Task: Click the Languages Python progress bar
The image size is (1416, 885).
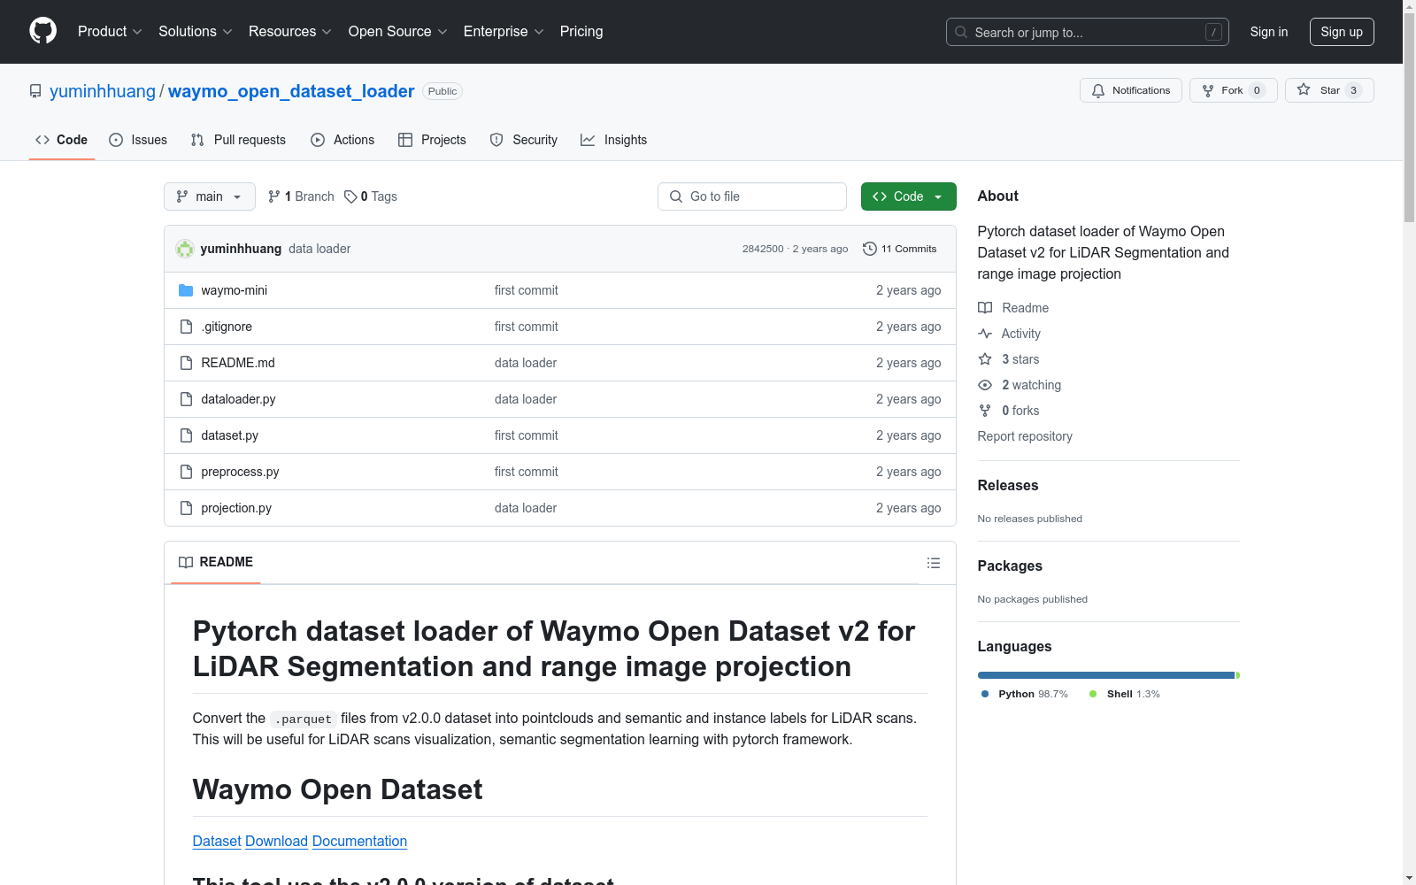Action: 1106,675
